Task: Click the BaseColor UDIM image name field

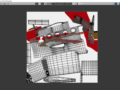Action: tap(63, 4)
